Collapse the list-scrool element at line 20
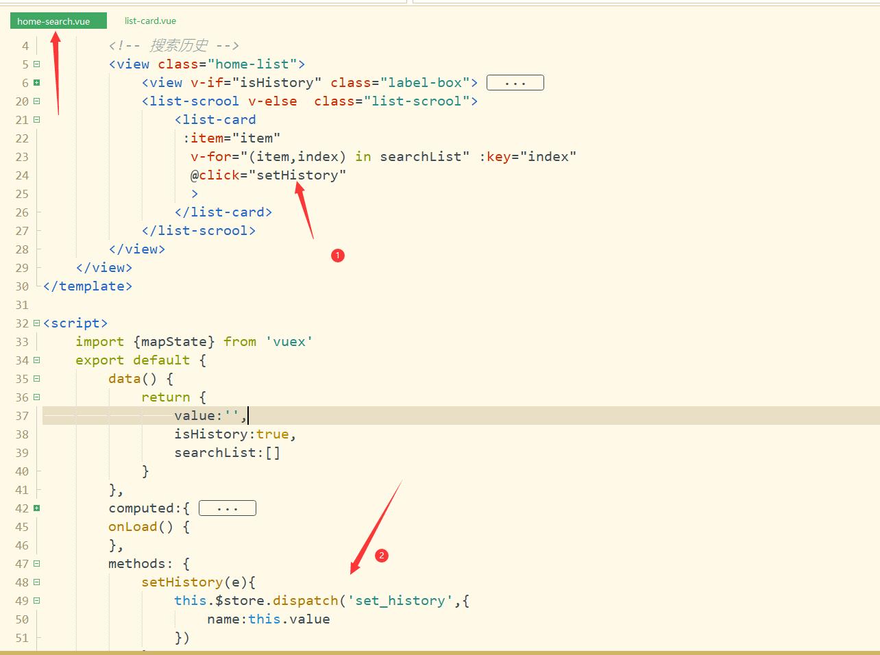Viewport: 880px width, 655px height. (36, 101)
